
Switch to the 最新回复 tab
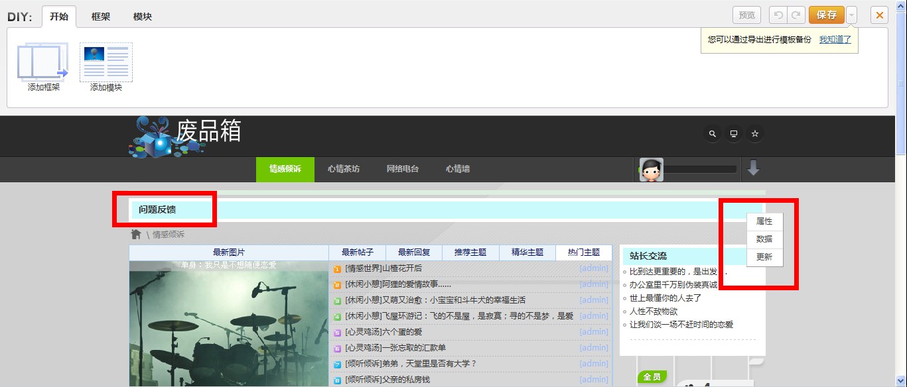414,252
